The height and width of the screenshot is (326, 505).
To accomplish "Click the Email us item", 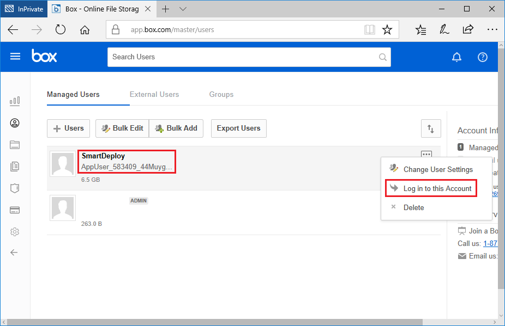I will tap(478, 256).
